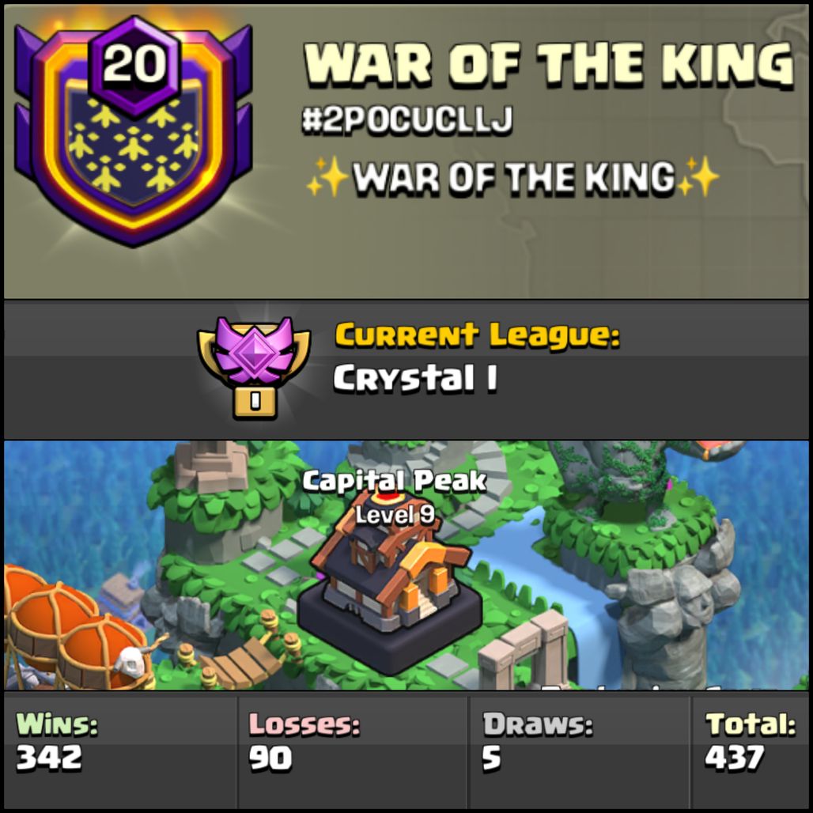Click the Level 9 text
This screenshot has height=813, width=813.
(x=395, y=514)
